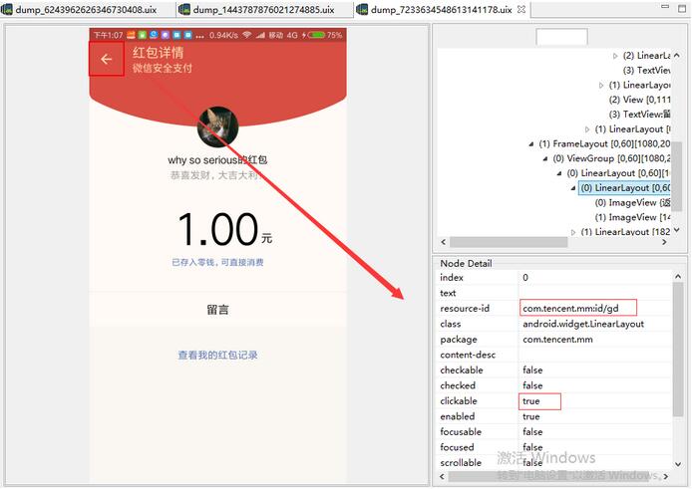This screenshot has width=692, height=489.
Task: Click the clickable row's true value
Action: click(530, 400)
